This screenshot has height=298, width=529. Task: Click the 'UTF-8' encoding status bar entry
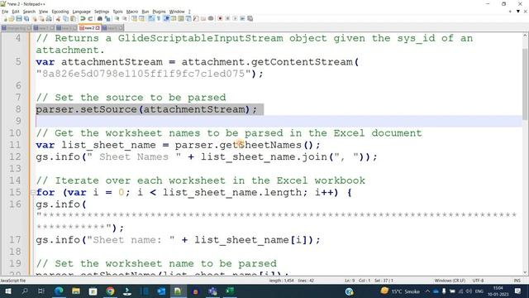pos(478,281)
